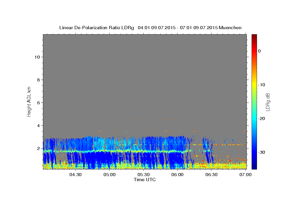Click the yellow near-surface echo at 06:45

[228, 166]
